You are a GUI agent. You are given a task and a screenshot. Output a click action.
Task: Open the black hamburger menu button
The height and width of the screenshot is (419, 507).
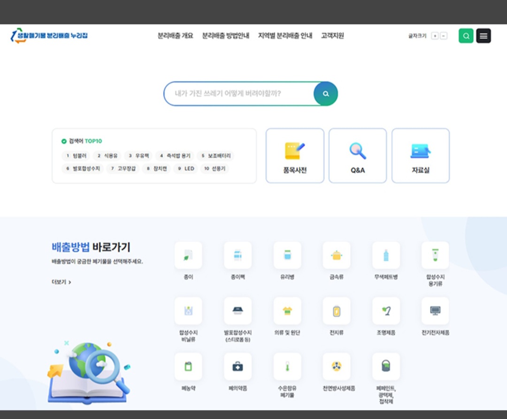(484, 36)
